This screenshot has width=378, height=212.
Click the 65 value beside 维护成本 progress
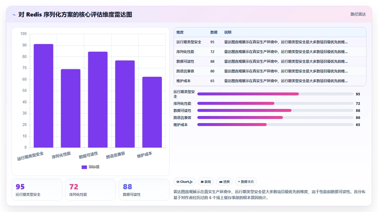(x=358, y=125)
